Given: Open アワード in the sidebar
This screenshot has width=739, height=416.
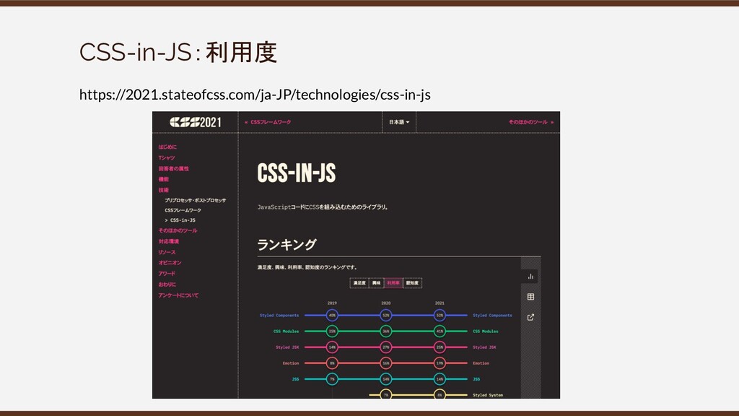Looking at the screenshot, I should point(167,274).
